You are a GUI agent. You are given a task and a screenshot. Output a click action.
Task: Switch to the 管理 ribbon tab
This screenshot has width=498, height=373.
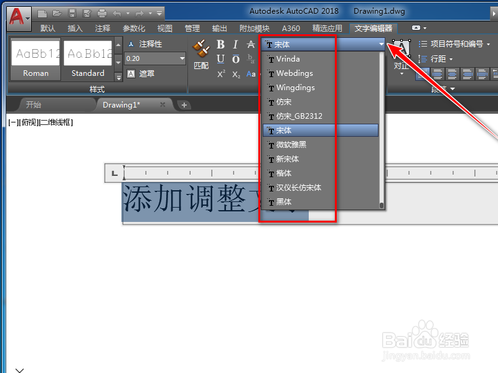point(192,29)
